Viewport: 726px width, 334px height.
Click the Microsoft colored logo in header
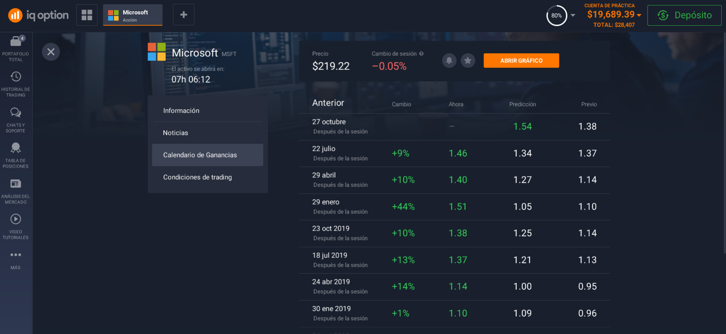coord(157,52)
